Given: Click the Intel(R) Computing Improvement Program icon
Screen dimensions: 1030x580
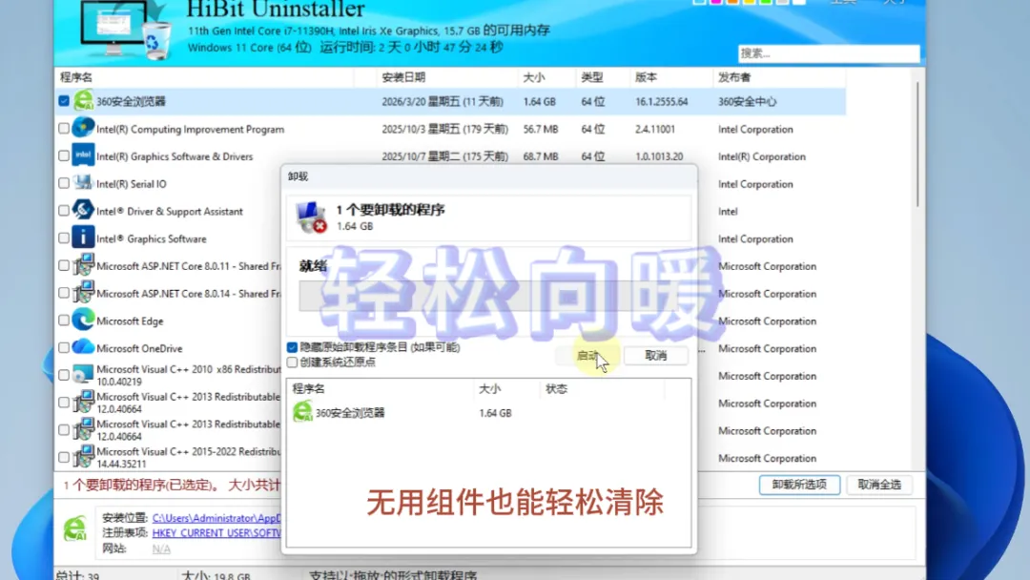Looking at the screenshot, I should click(83, 128).
